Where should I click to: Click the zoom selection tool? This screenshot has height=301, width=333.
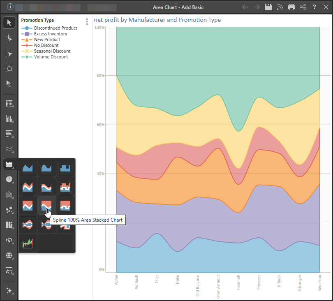click(9, 68)
